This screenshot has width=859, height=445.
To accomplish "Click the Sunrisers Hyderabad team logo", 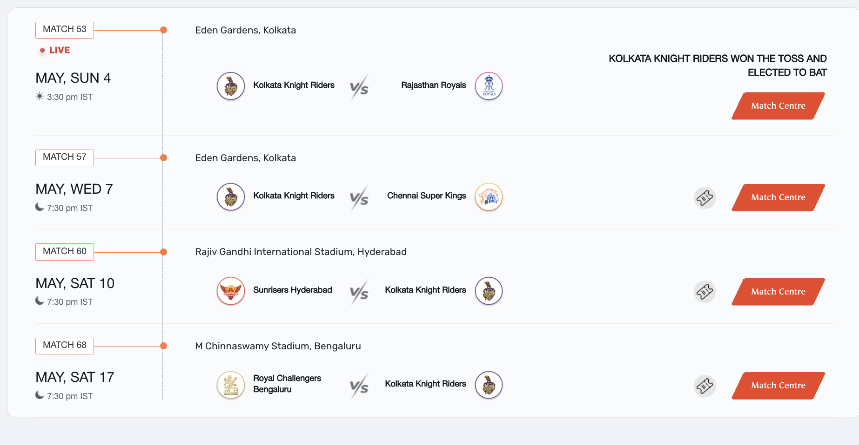I will tap(231, 291).
